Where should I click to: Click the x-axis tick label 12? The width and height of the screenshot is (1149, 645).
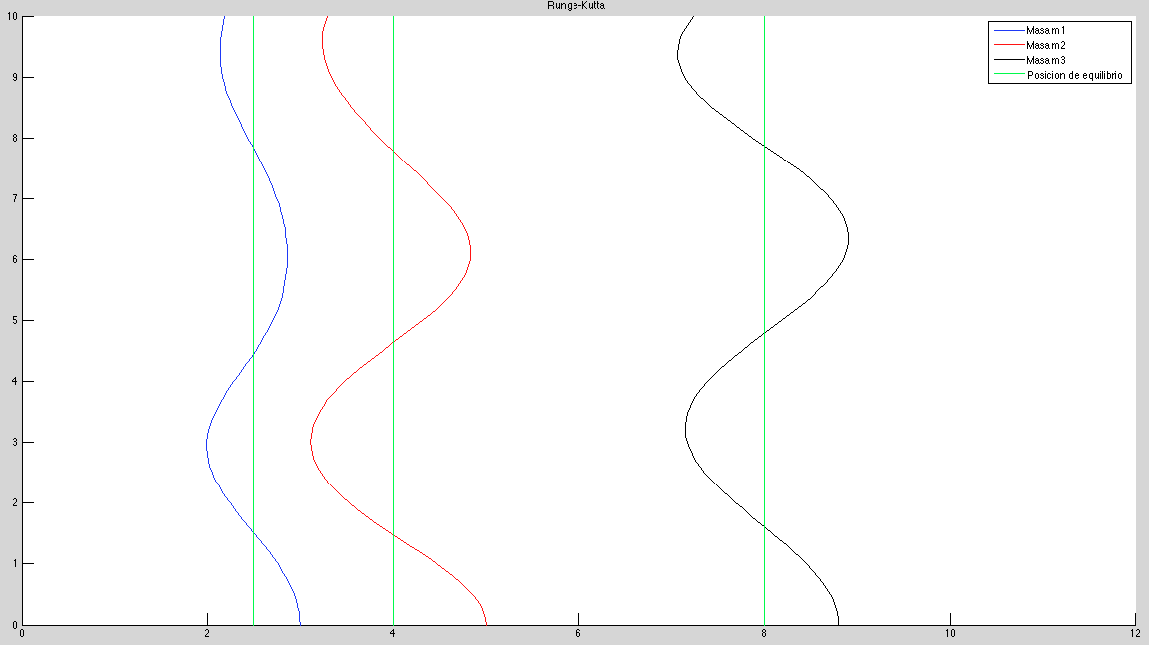(1134, 633)
